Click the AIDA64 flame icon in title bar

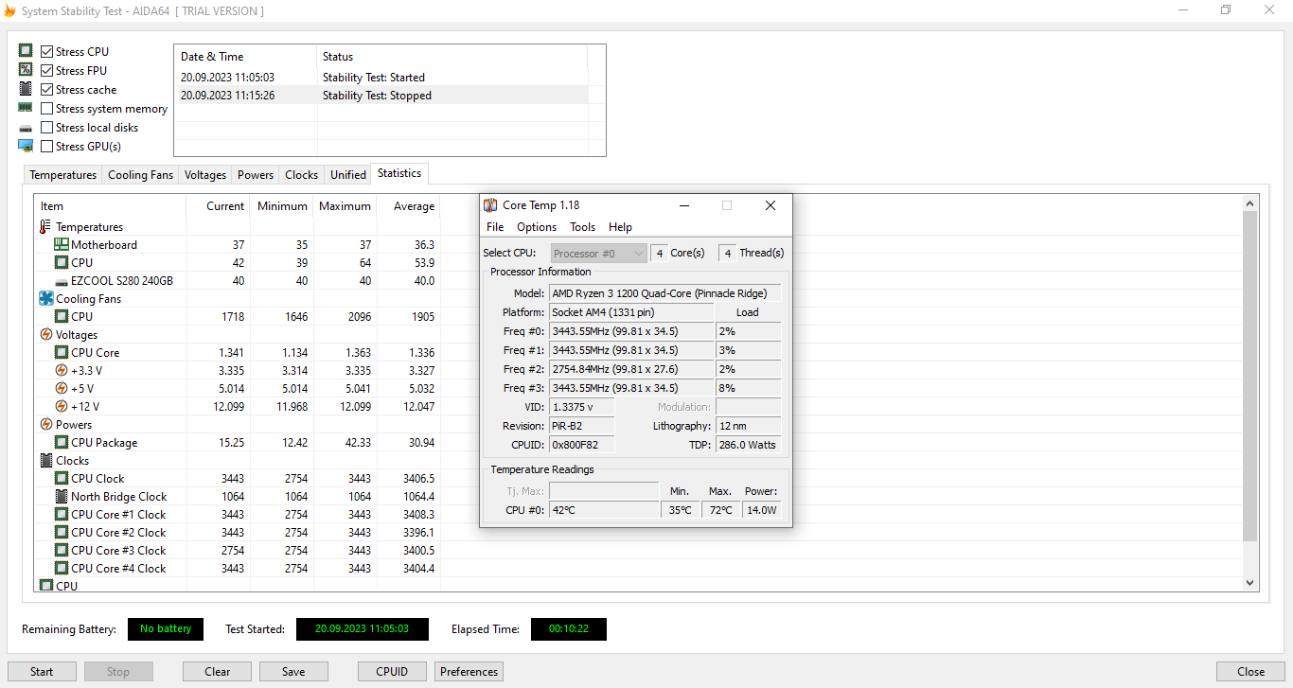[x=10, y=10]
